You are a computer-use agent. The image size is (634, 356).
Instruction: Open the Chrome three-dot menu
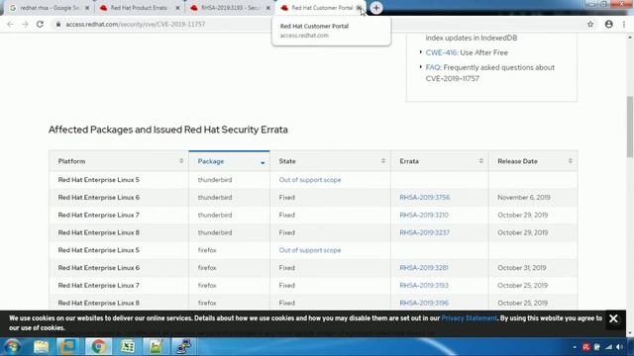(624, 24)
